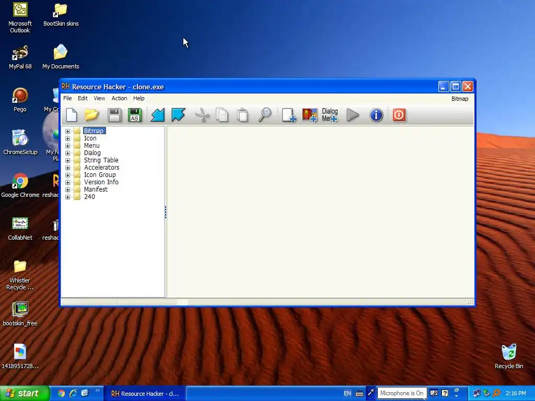Select the Accelerators tree item

pos(102,168)
